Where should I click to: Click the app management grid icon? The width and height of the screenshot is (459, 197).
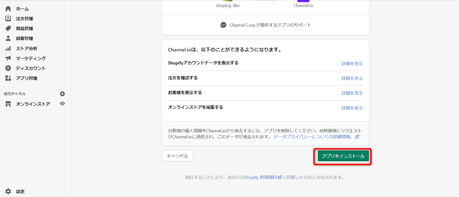tap(8, 78)
